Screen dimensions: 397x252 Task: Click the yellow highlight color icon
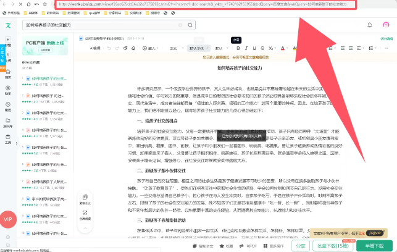[295, 48]
